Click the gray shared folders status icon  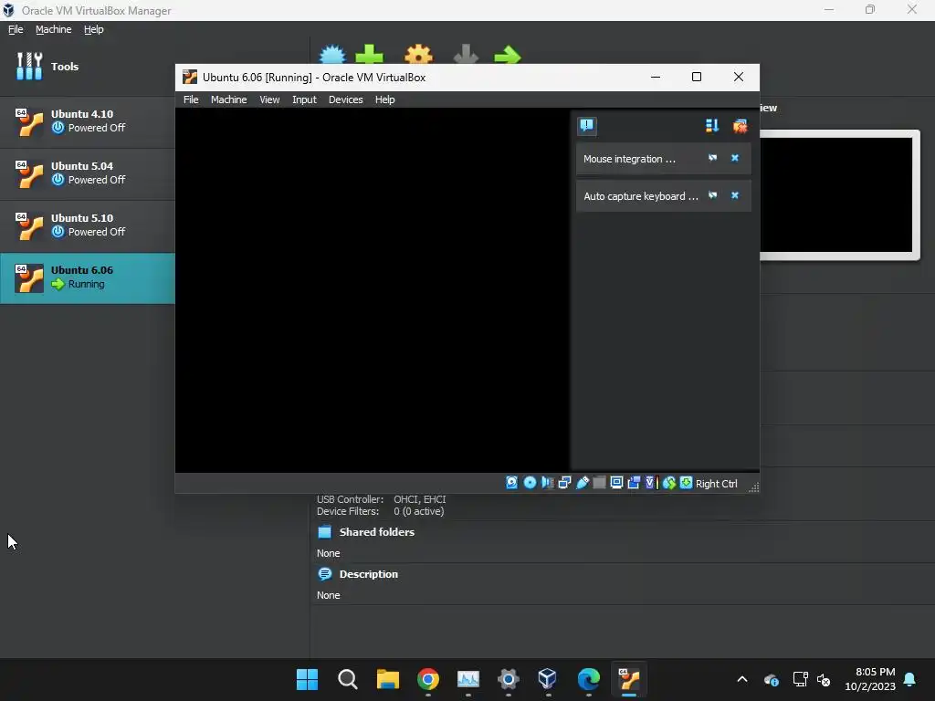(599, 483)
